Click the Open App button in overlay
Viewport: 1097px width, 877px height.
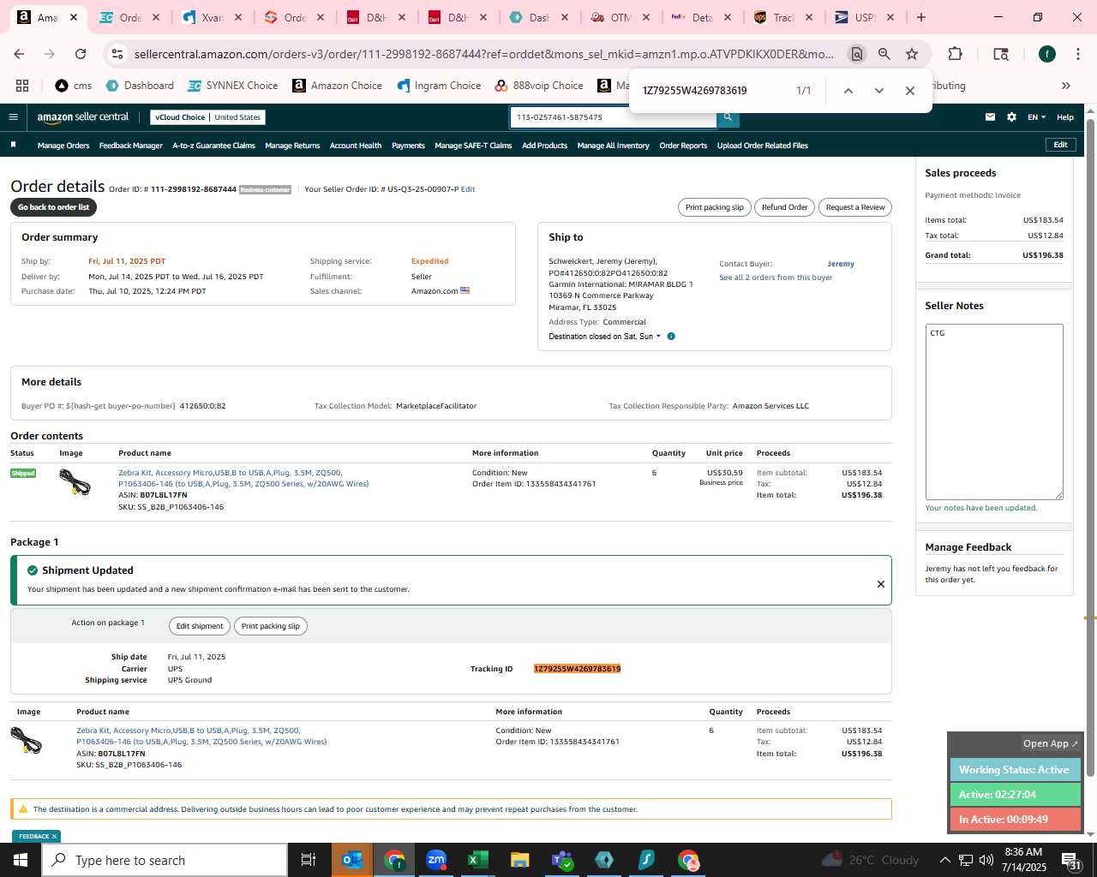(1050, 743)
